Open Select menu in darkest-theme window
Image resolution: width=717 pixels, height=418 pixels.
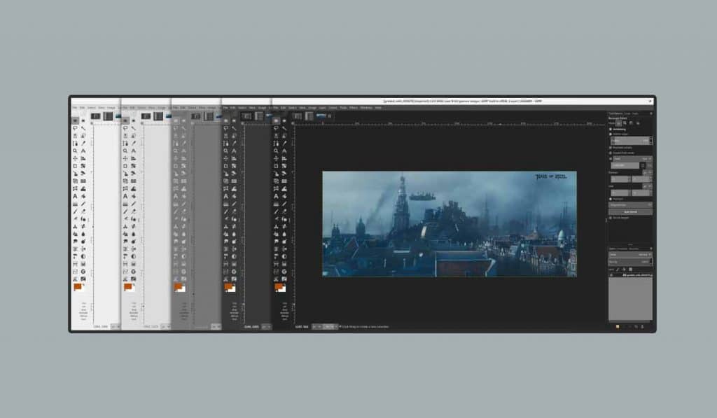pyautogui.click(x=292, y=108)
